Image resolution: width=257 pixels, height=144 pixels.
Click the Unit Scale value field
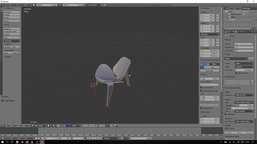pos(244,70)
